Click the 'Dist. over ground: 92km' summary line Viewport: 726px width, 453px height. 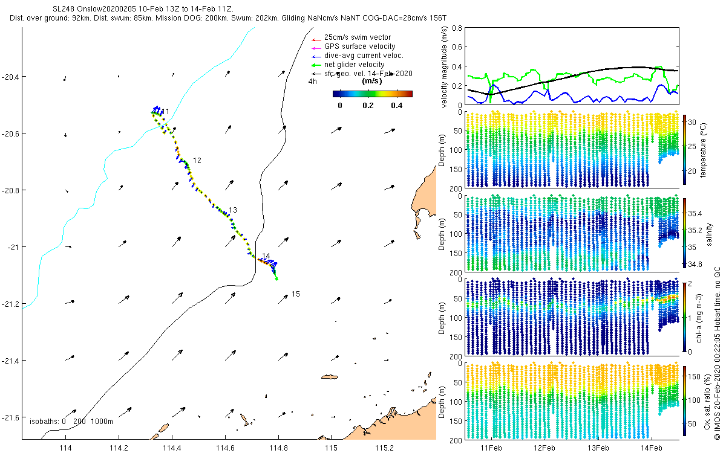pos(228,19)
